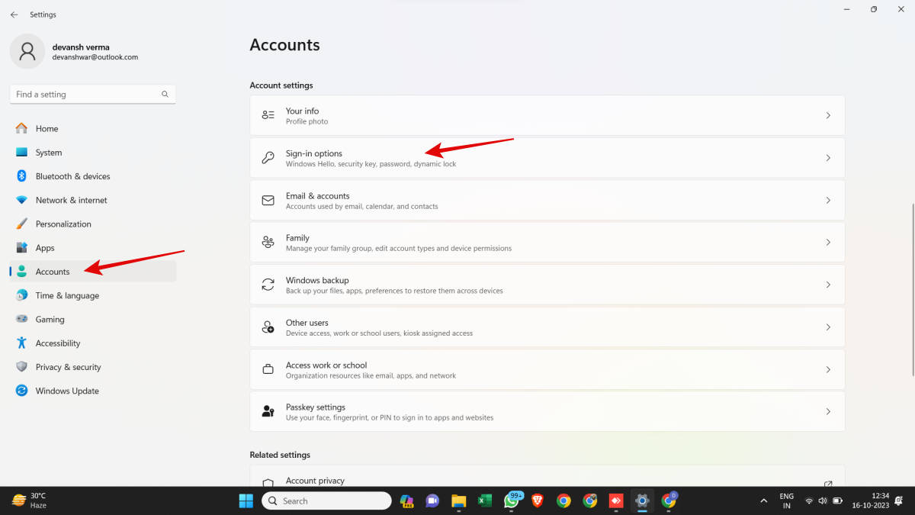915x515 pixels.
Task: Go to Windows Update section
Action: 67,391
